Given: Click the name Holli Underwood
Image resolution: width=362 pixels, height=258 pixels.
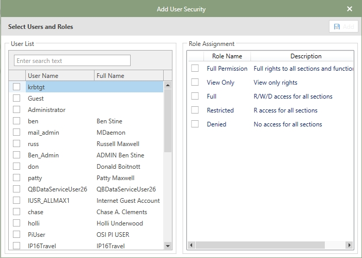Looking at the screenshot, I should coord(120,223).
